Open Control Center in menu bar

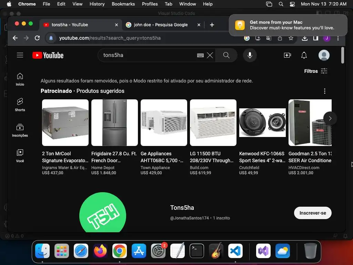[x=292, y=4]
